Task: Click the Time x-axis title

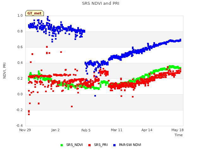Action: pos(179,135)
